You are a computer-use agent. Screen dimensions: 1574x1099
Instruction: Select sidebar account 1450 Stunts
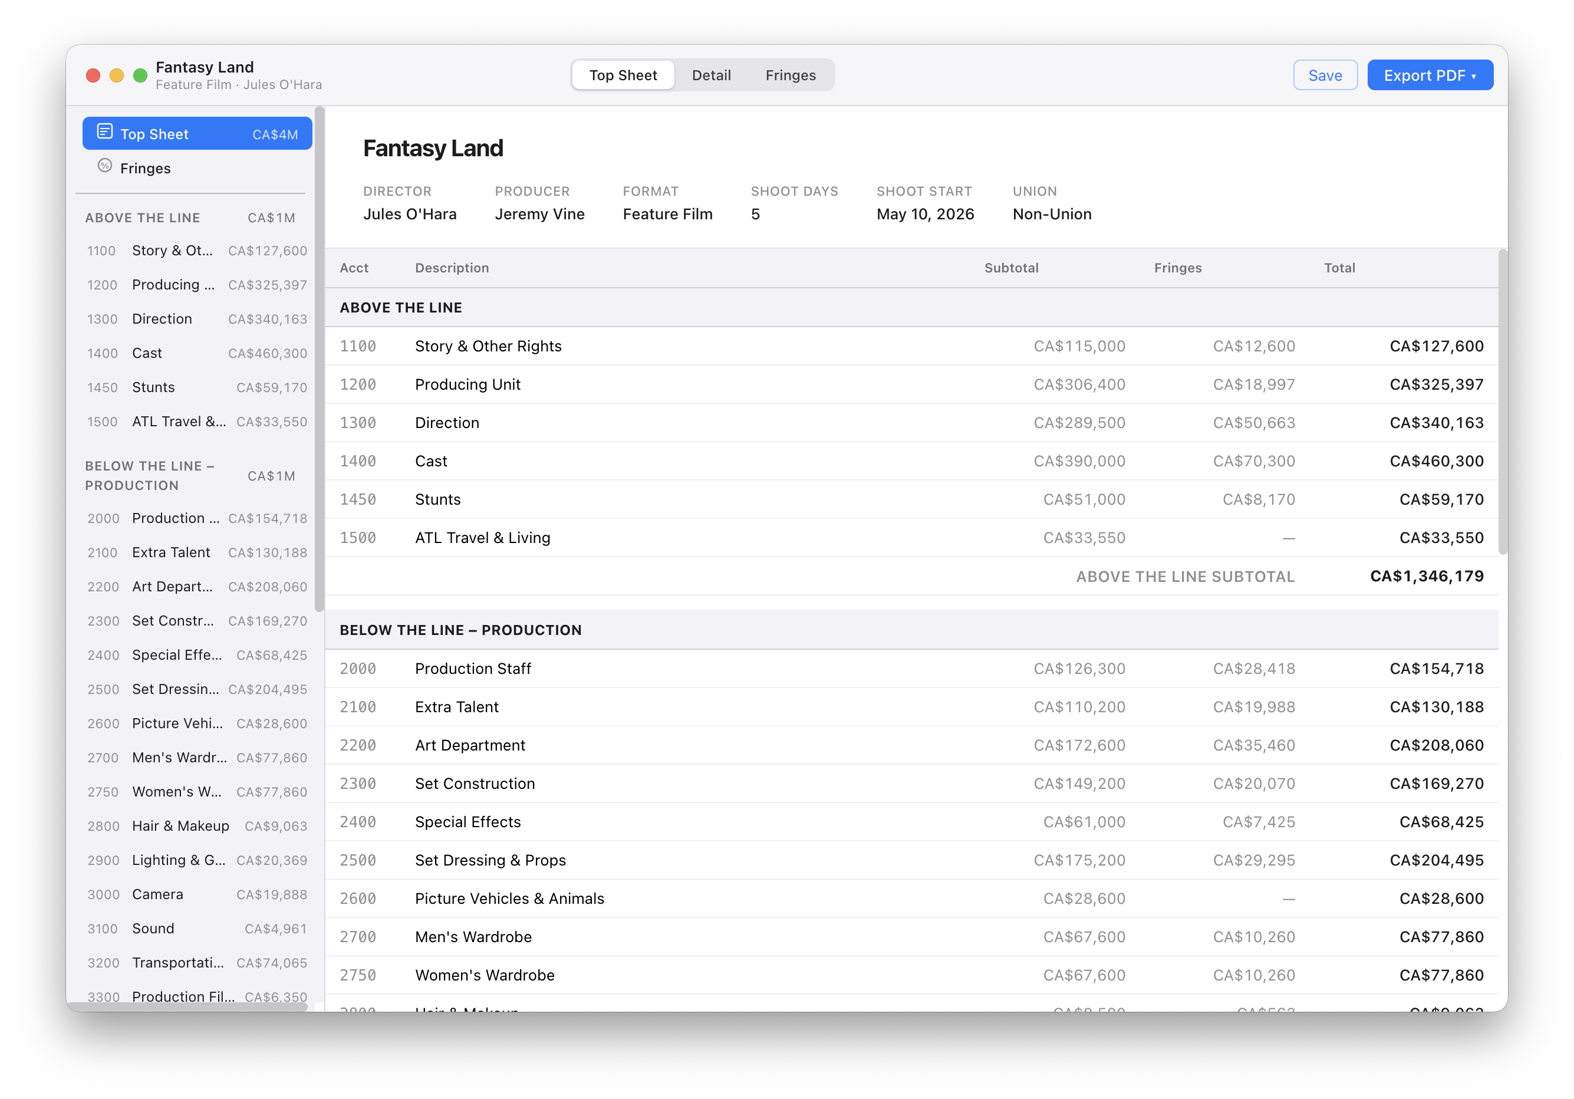197,388
